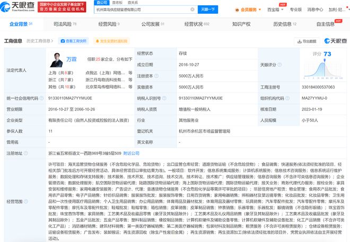
Task: Click the help icon beside 组织机构代码
Action: (x=287, y=98)
